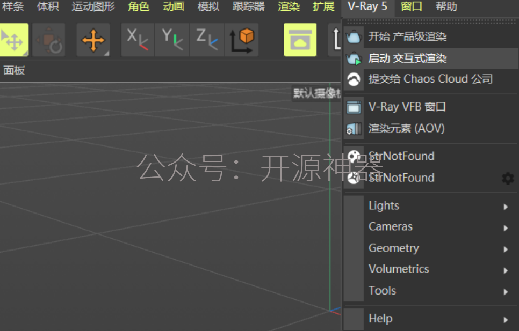This screenshot has width=519, height=331.
Task: Click the first StrNotFound icon
Action: (354, 156)
